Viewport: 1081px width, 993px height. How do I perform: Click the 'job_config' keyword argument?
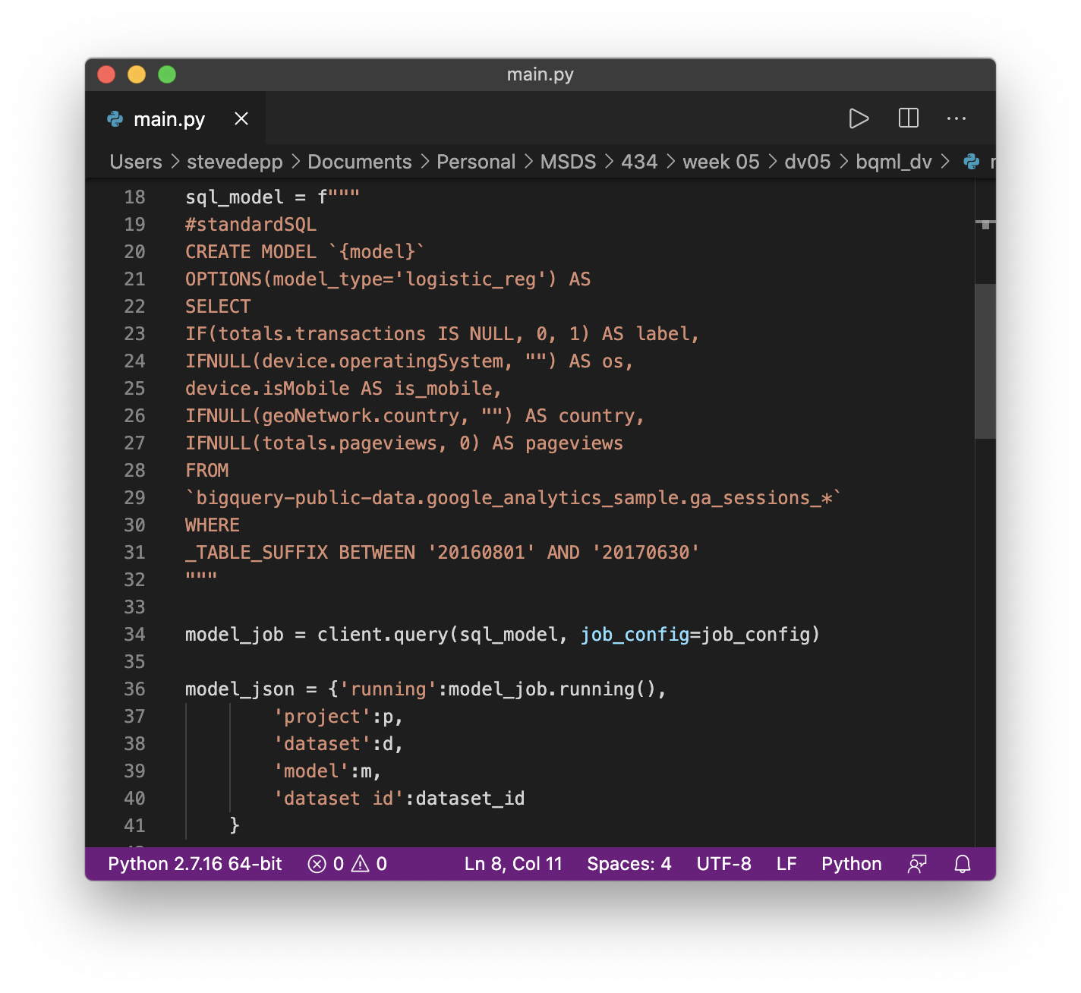click(x=635, y=635)
